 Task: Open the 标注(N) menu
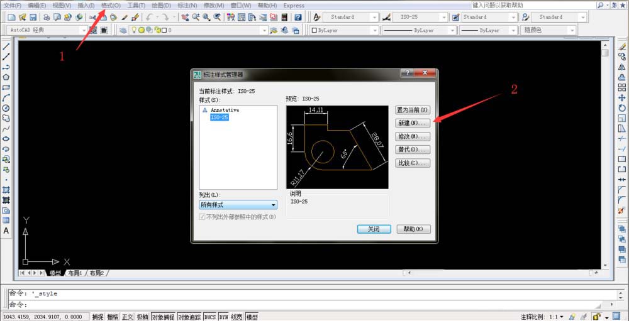(x=187, y=6)
